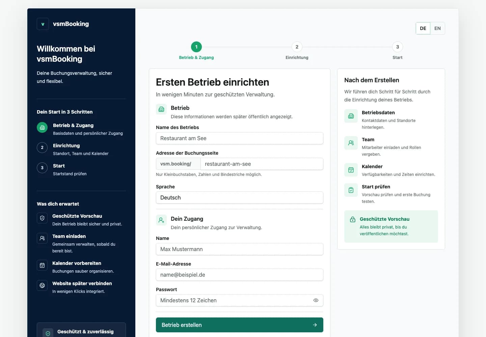Click the Geschützt & zuverlässig shield icon
This screenshot has height=337, width=486.
(x=48, y=333)
